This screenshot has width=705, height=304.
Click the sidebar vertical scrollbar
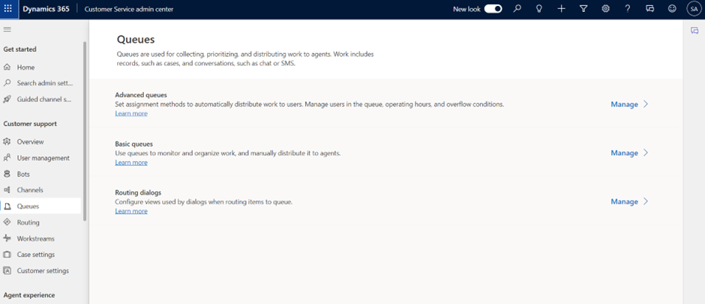(x=85, y=131)
